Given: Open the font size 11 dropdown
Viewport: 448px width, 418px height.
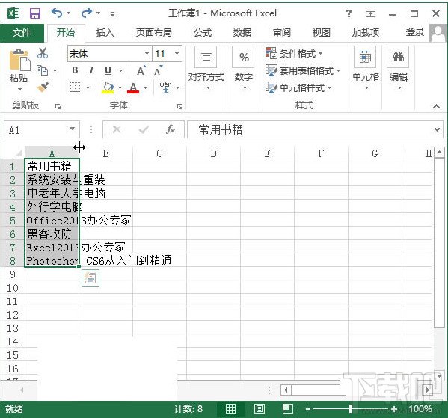Looking at the screenshot, I should [x=177, y=53].
